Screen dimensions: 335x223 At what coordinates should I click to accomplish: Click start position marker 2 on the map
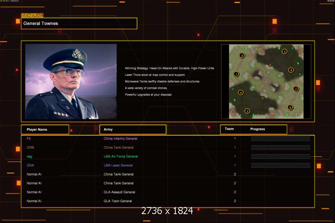click(248, 111)
